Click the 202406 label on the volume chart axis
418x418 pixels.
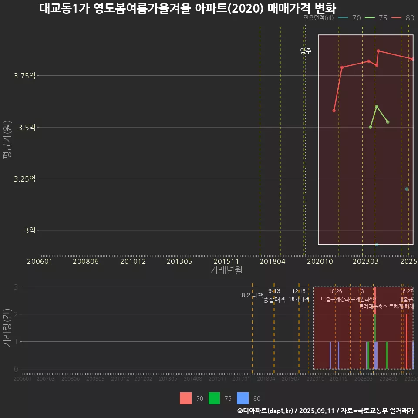[388, 378]
